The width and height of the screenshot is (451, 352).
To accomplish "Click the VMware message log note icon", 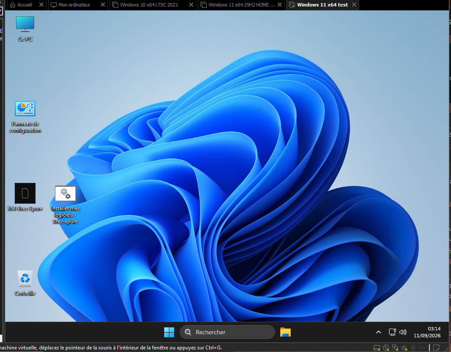I will click(x=436, y=348).
